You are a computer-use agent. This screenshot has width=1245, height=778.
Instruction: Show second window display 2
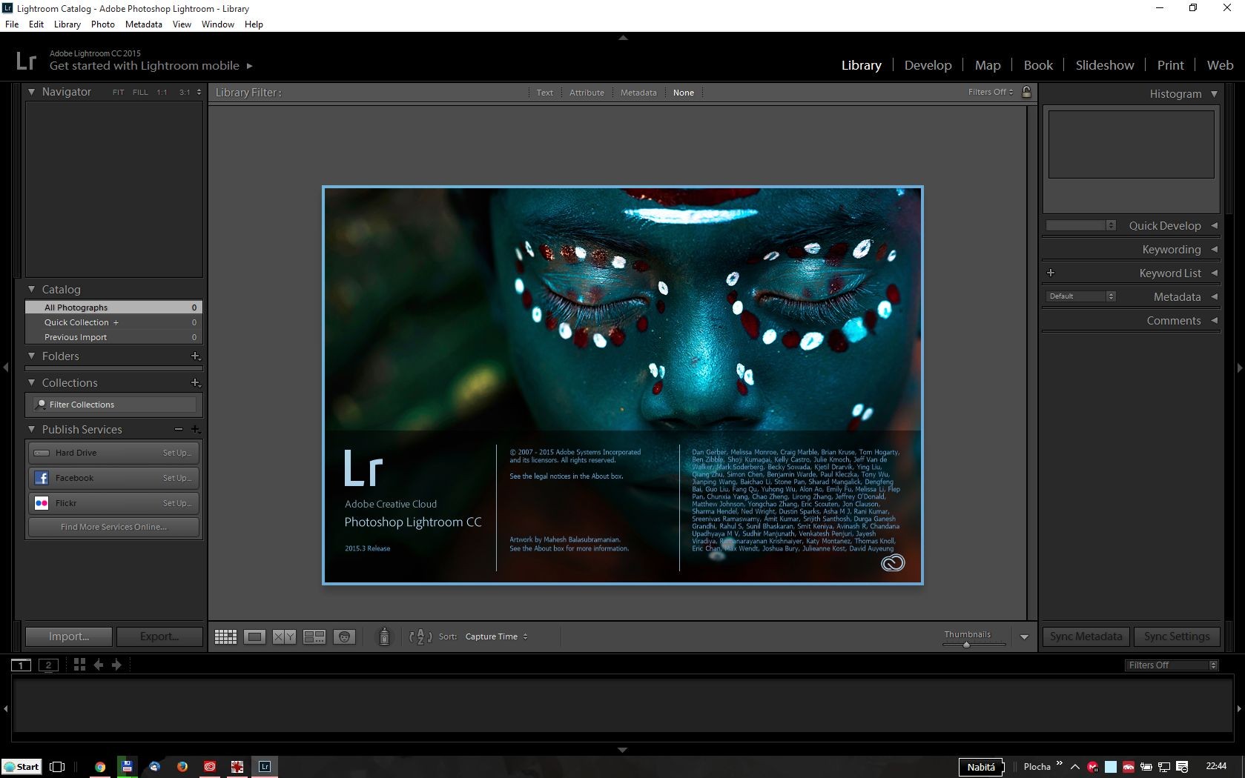pos(48,665)
